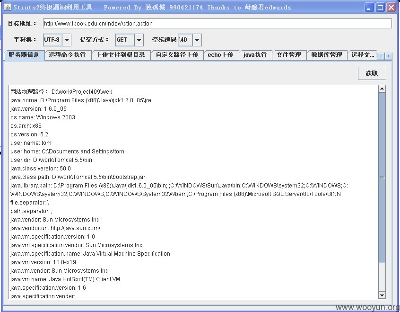This screenshot has width=400, height=312.
Task: Click java.vendor: Sun Microsystems Inc. line
Action: click(x=56, y=220)
